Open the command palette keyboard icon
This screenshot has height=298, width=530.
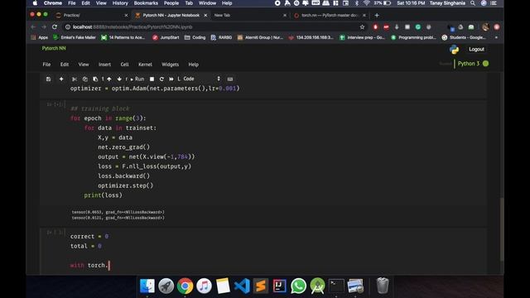pyautogui.click(x=230, y=79)
